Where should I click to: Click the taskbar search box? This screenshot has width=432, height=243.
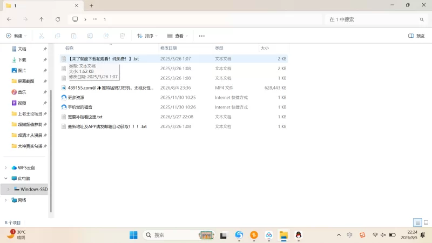179,235
